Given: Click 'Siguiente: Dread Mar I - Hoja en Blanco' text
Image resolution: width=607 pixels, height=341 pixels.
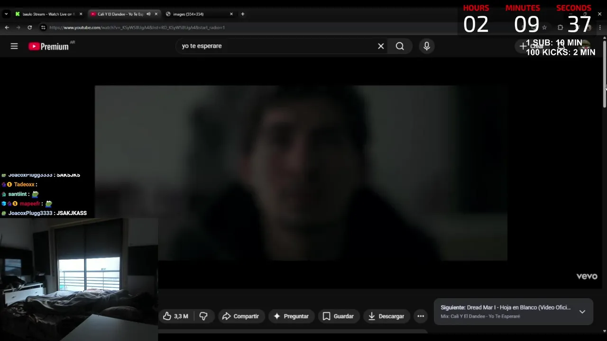Looking at the screenshot, I should click(506, 307).
